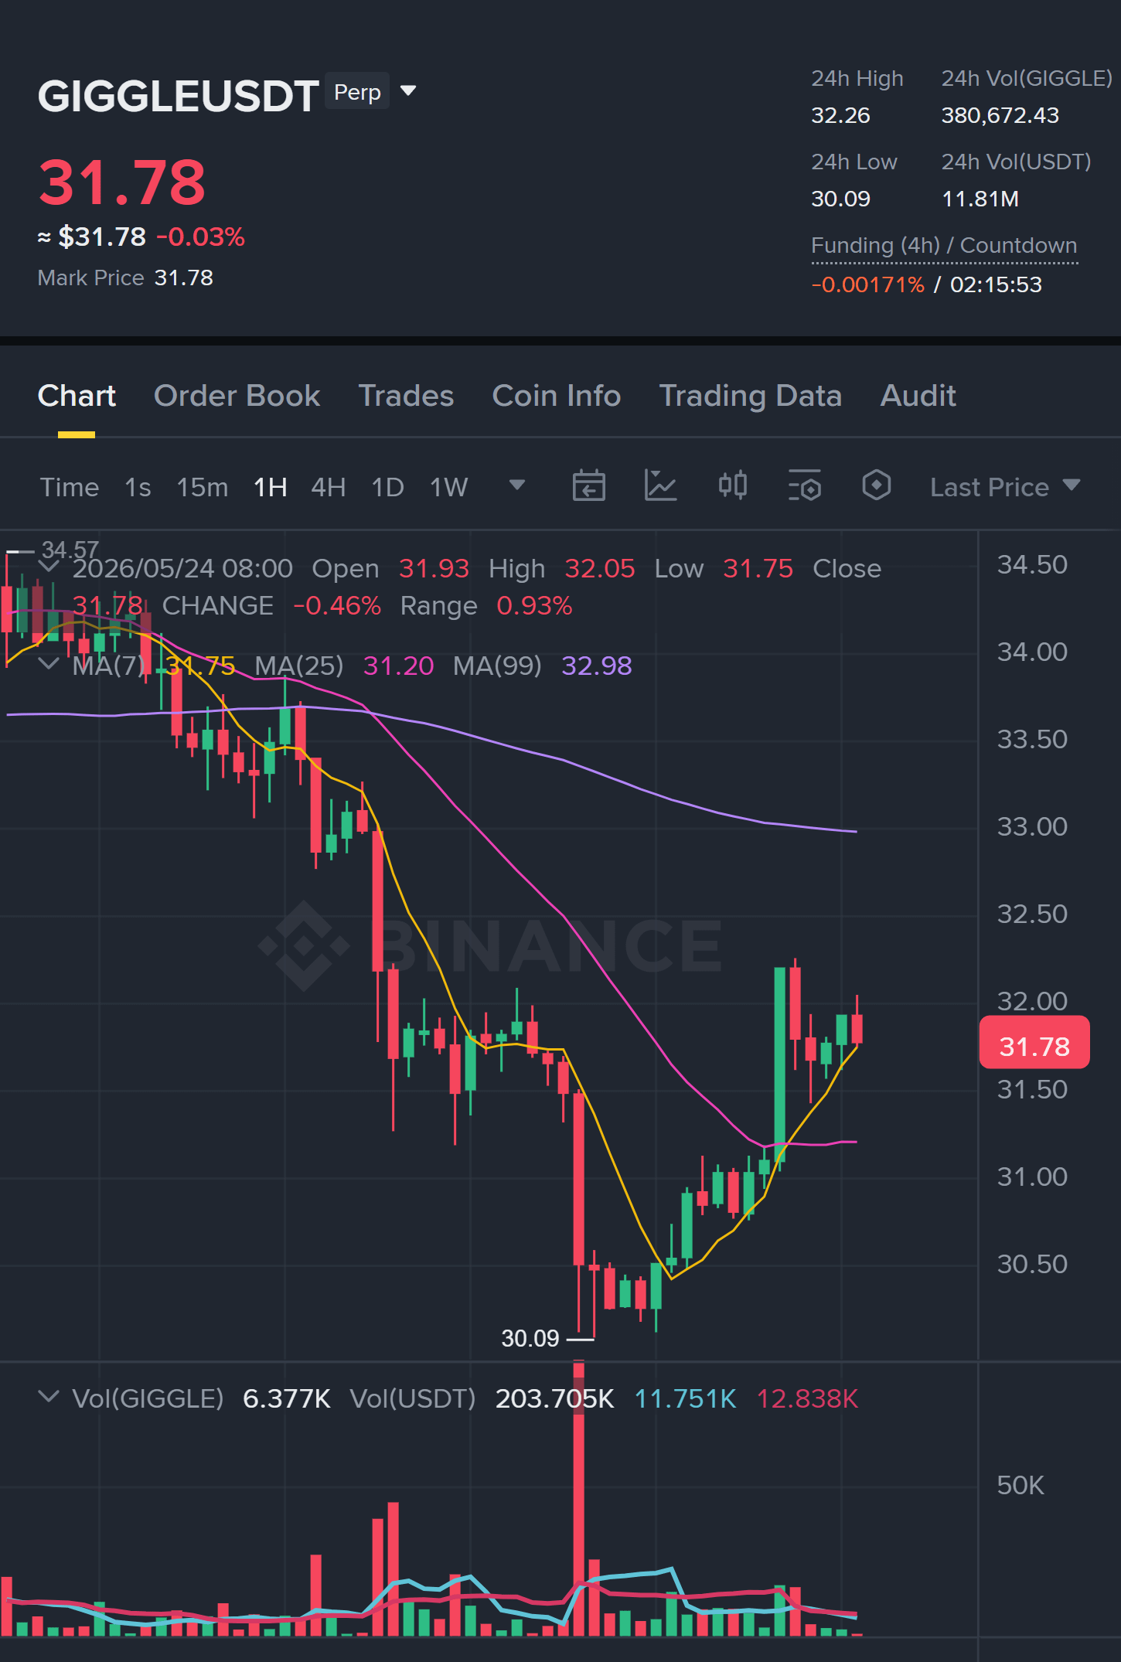
Task: Select 1D interval
Action: coord(388,487)
